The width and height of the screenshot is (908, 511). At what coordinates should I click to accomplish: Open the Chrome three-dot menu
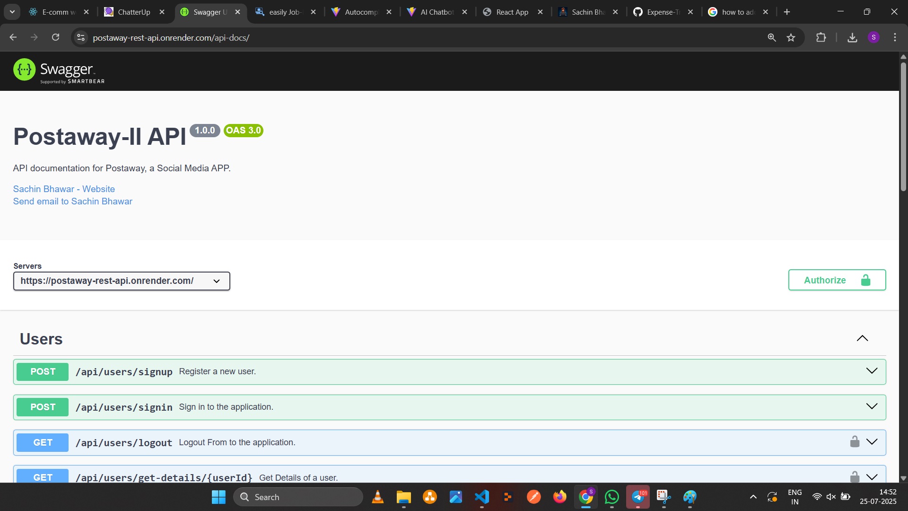tap(895, 37)
